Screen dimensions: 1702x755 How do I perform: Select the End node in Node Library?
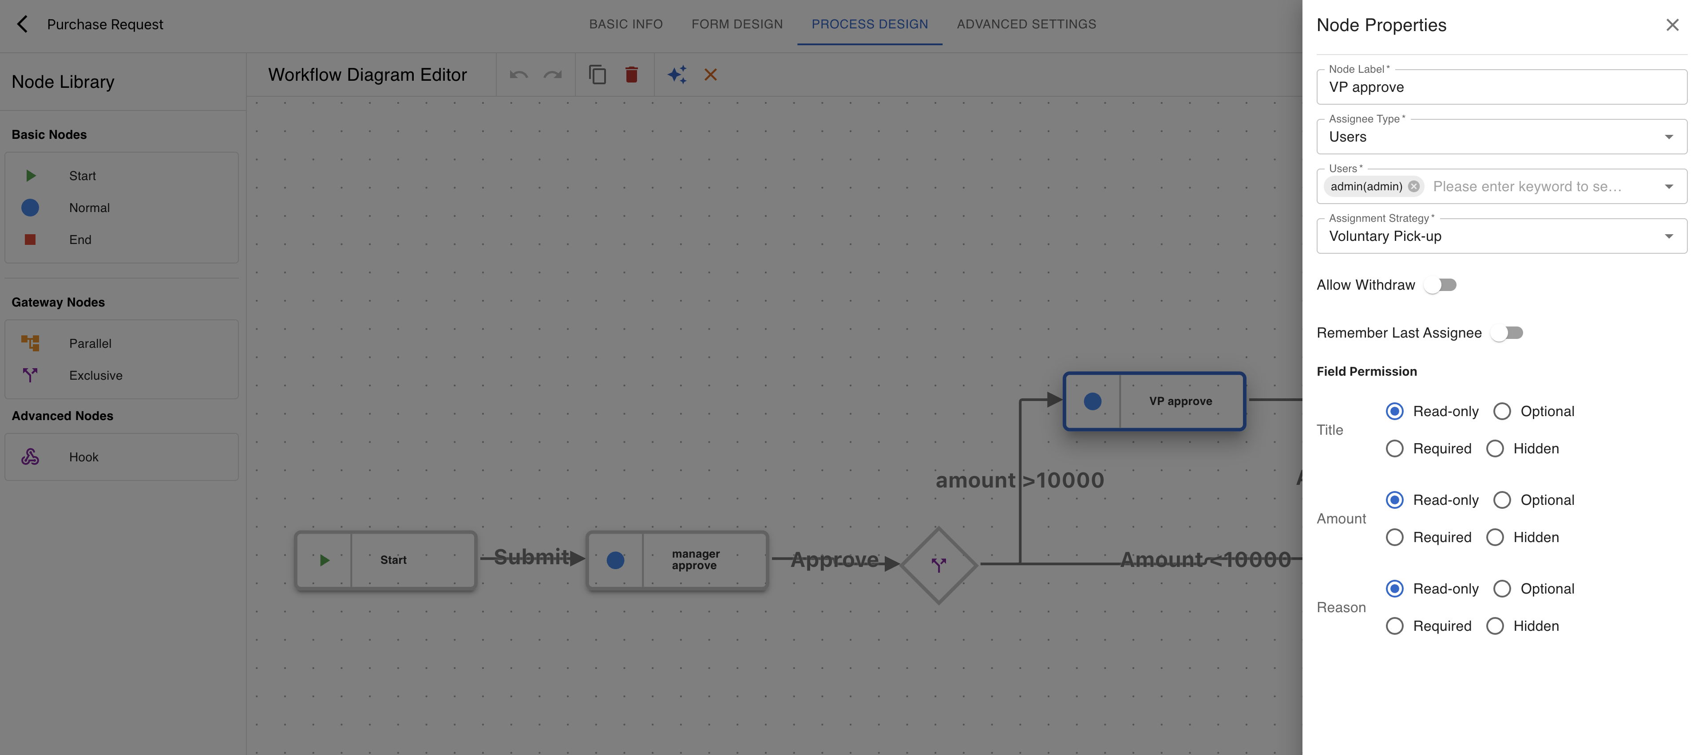tap(122, 240)
